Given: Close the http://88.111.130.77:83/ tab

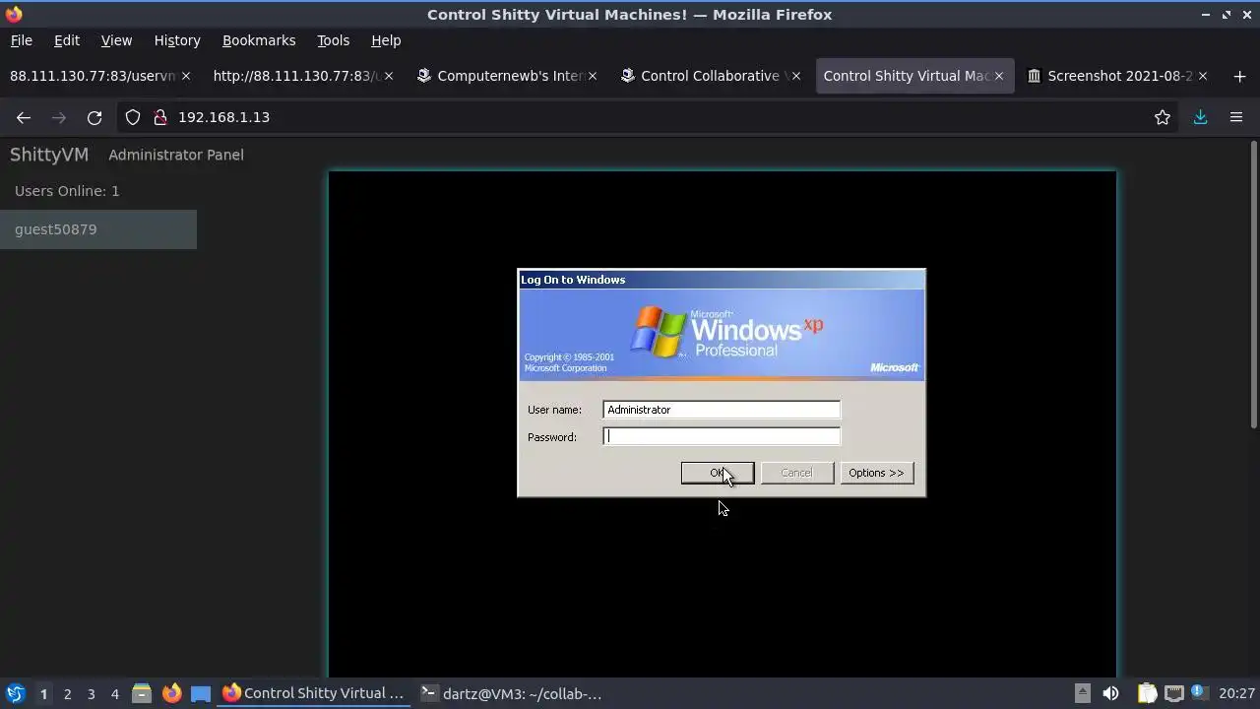Looking at the screenshot, I should point(389,76).
